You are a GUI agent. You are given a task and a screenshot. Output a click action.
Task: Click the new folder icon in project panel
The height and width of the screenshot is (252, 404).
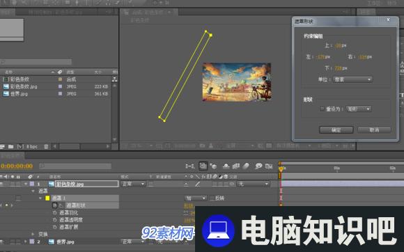pos(10,146)
